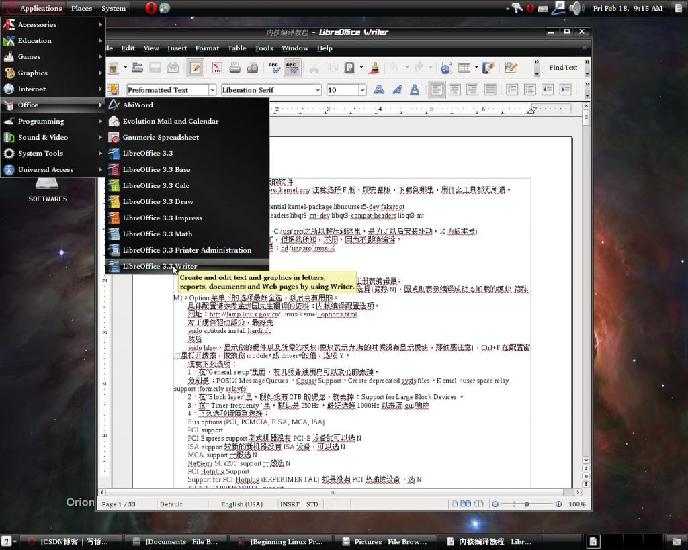The height and width of the screenshot is (550, 688).
Task: Open the Print icon in the toolbar
Action: pyautogui.click(x=233, y=68)
